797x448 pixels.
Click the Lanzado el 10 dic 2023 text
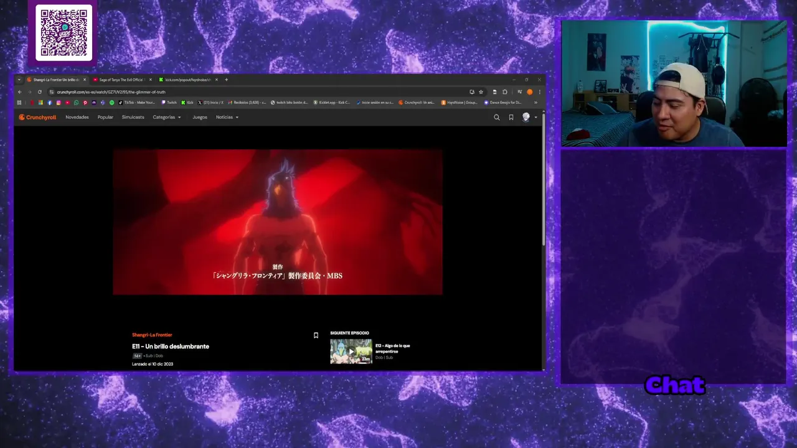[x=153, y=364]
